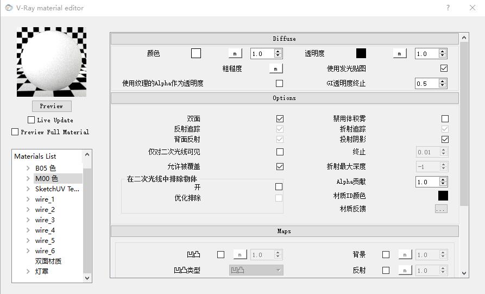Disable the 使用发光贴图 checkbox
The image size is (485, 294).
(x=444, y=68)
